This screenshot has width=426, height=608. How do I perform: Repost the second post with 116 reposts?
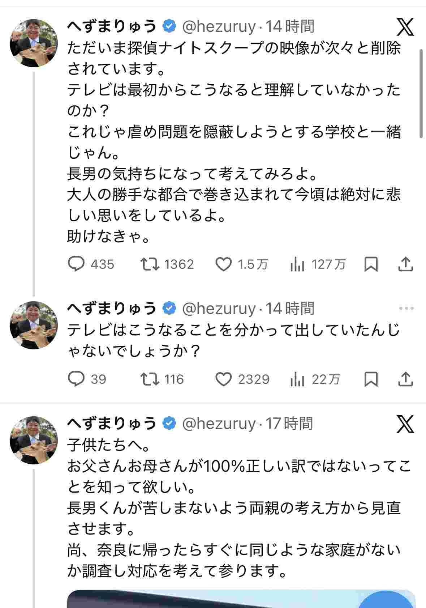coord(150,379)
